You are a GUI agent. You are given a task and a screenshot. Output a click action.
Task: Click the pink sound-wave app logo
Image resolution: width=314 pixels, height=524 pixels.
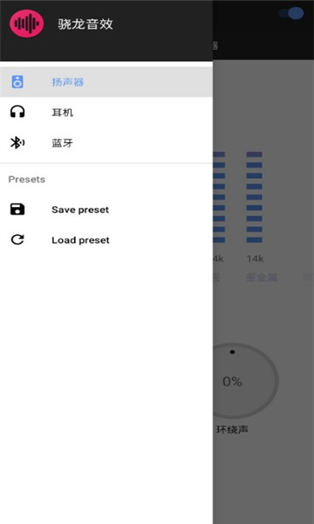26,24
